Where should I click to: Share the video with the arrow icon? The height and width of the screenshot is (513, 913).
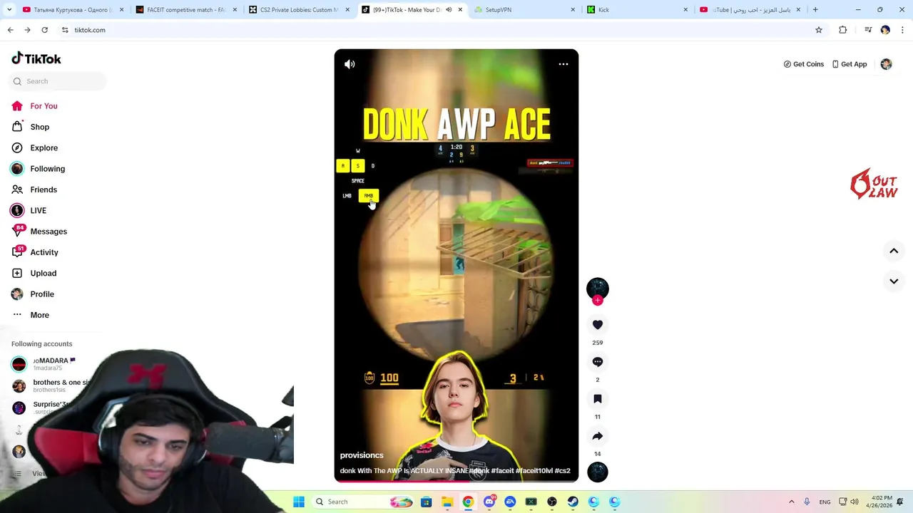click(598, 436)
